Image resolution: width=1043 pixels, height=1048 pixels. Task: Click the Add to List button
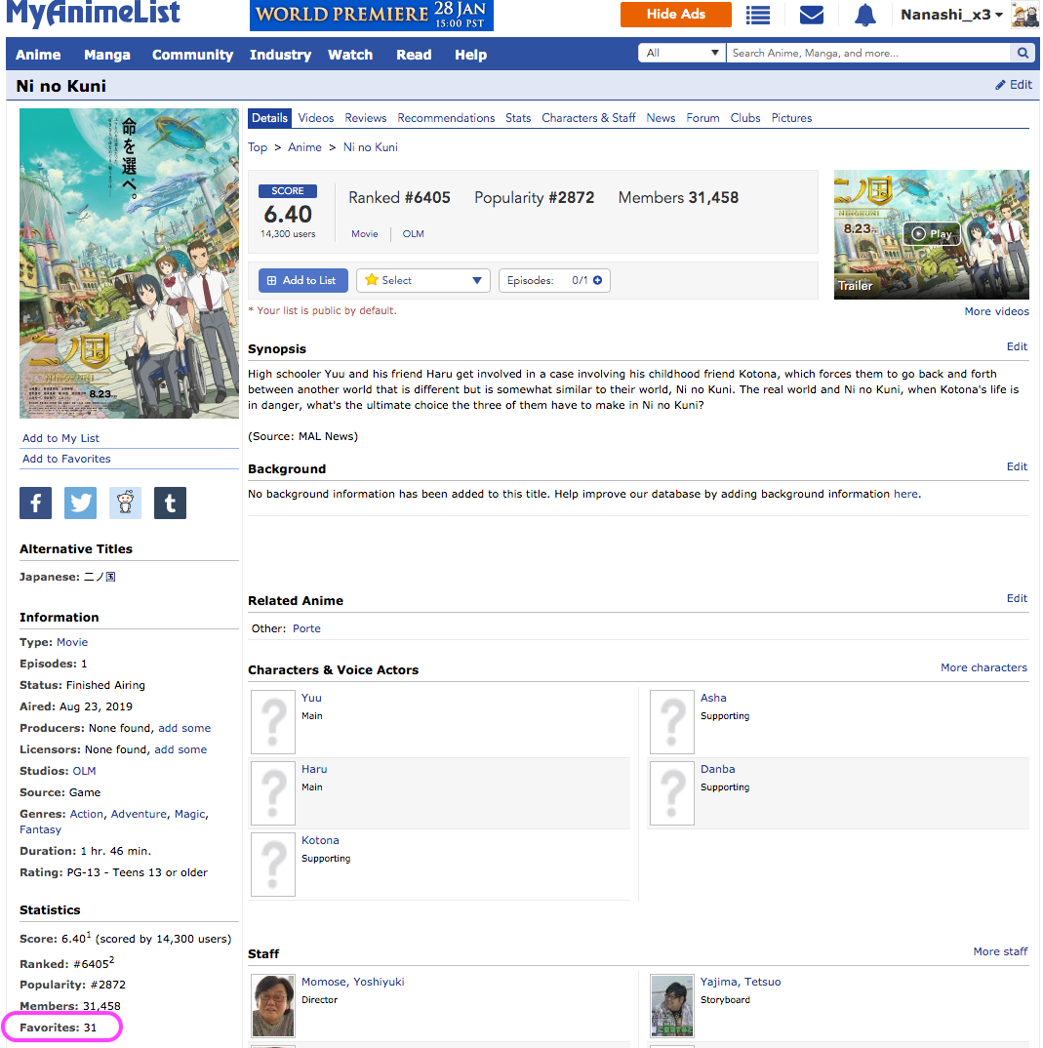click(x=301, y=280)
